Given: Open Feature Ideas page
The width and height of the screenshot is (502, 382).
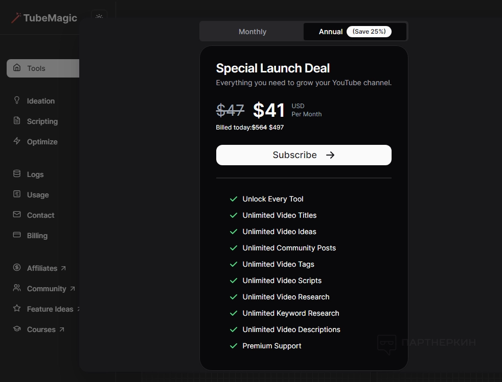Looking at the screenshot, I should [50, 309].
